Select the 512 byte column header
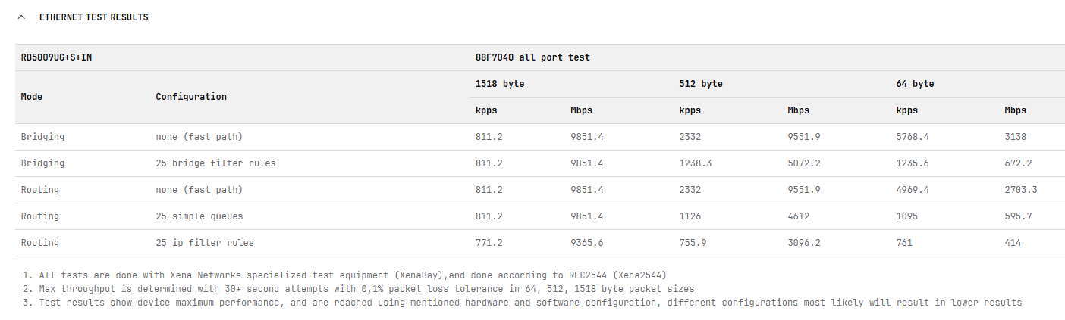 700,84
